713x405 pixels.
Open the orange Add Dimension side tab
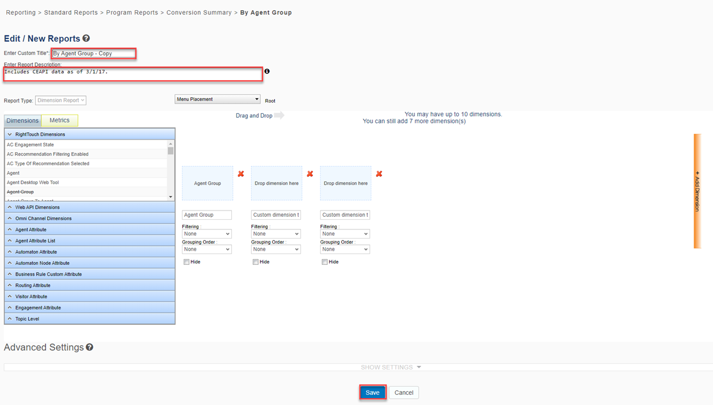pyautogui.click(x=697, y=191)
